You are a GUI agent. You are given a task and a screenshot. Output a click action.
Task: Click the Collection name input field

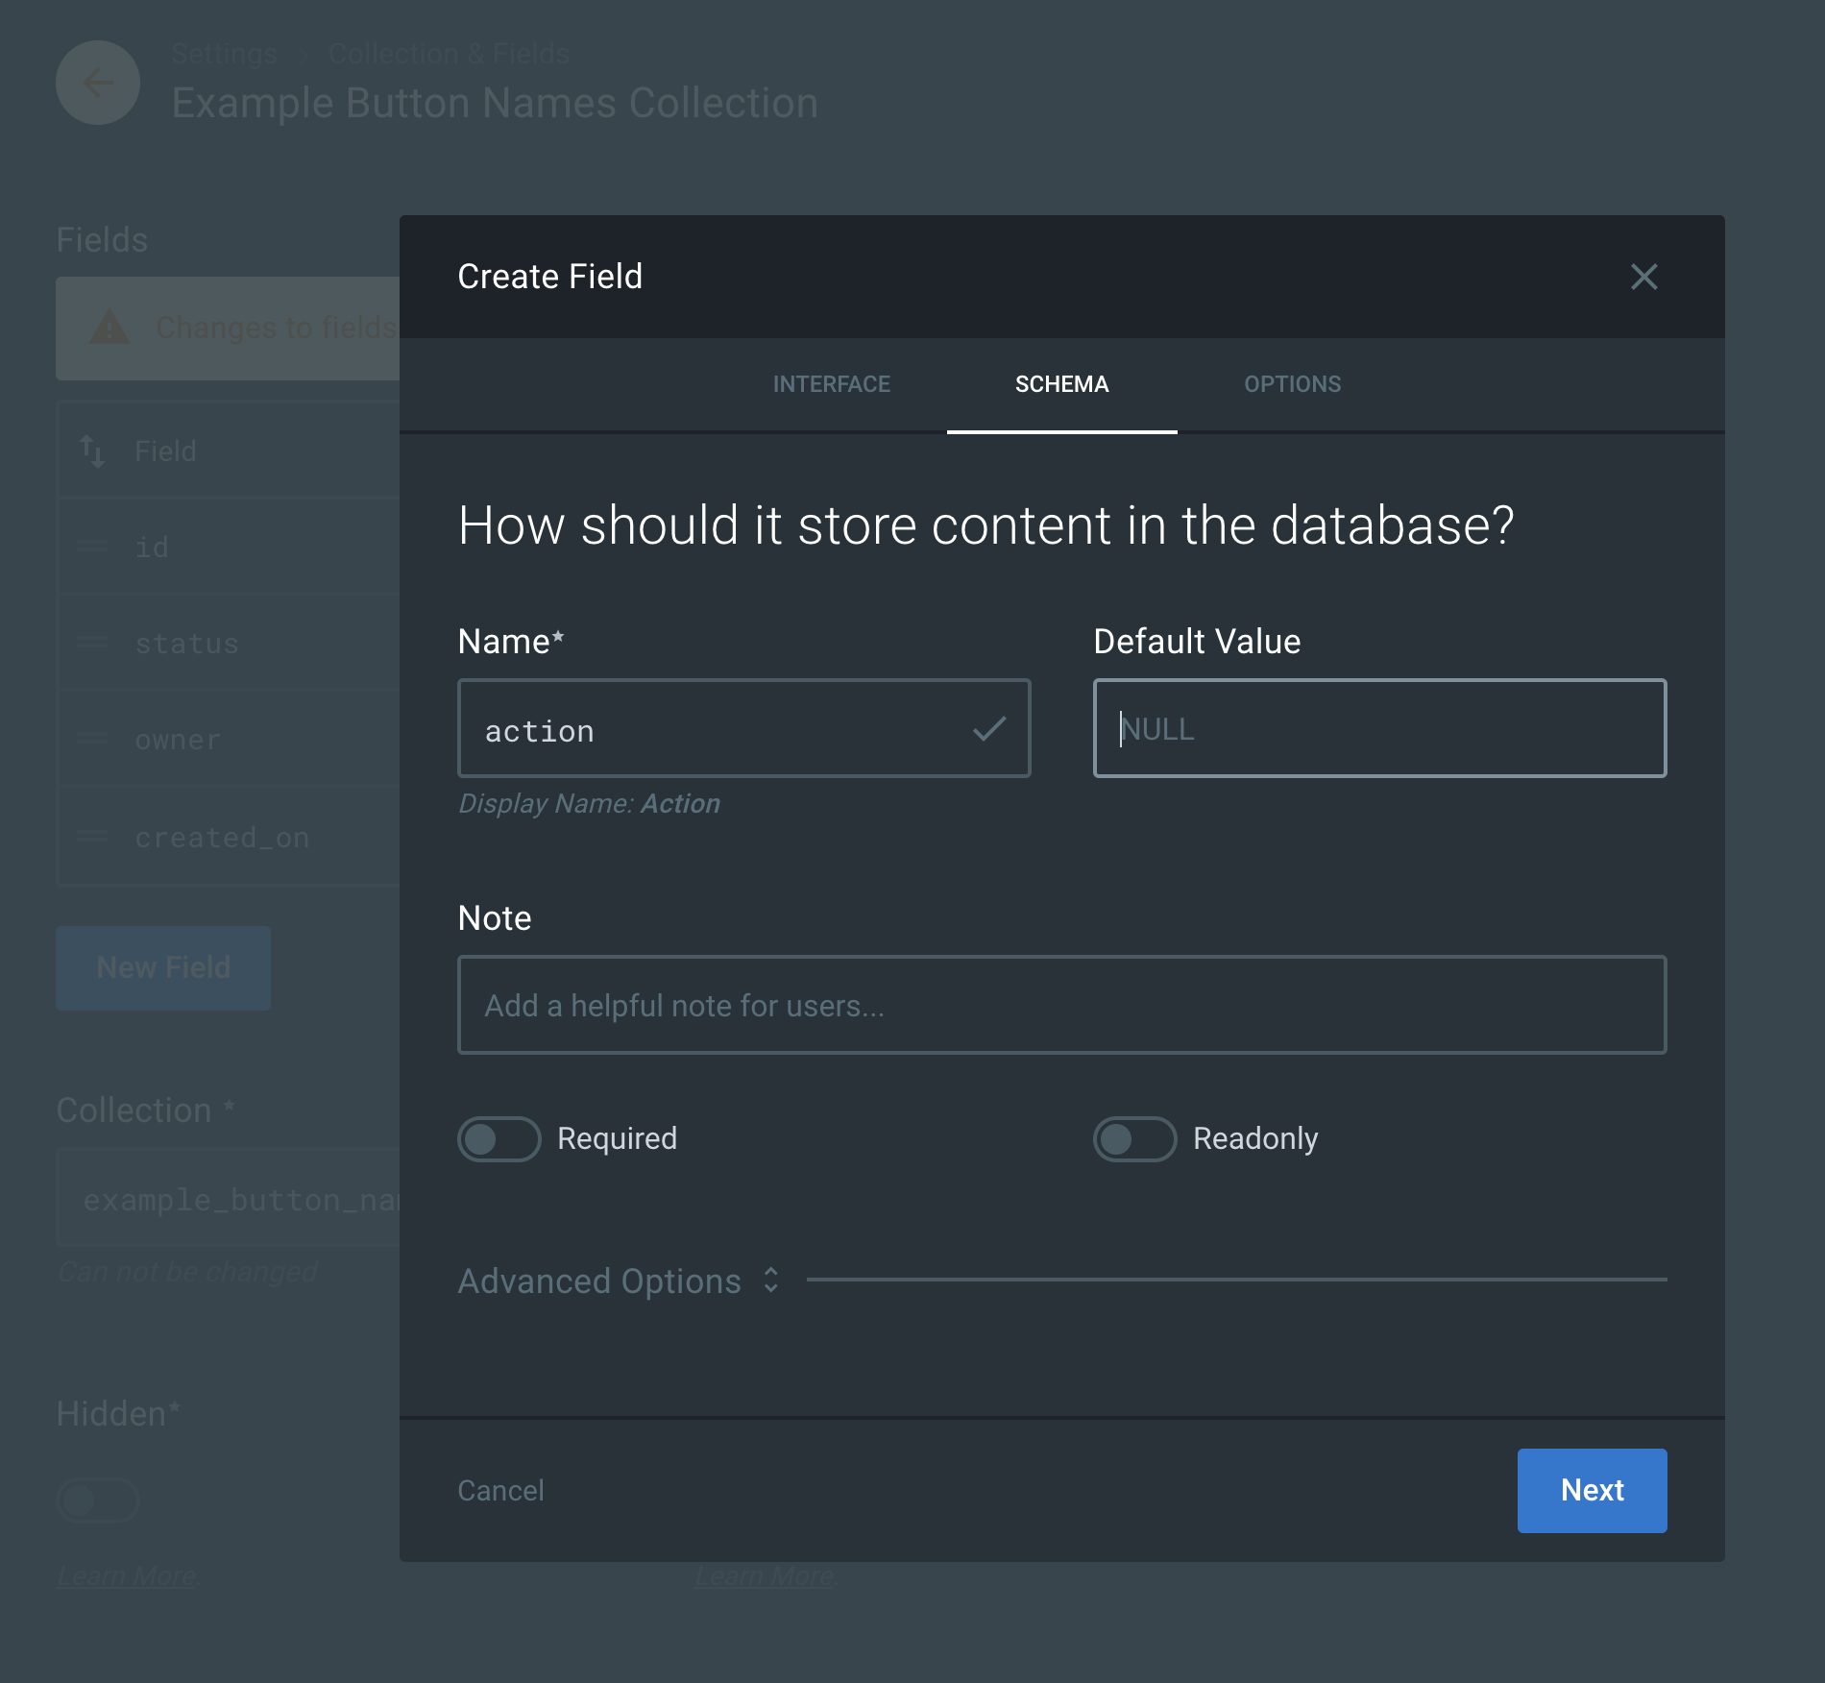[x=229, y=1198]
